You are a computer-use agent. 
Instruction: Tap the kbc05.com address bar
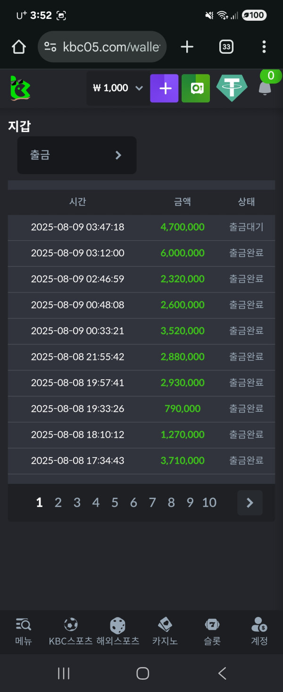102,47
